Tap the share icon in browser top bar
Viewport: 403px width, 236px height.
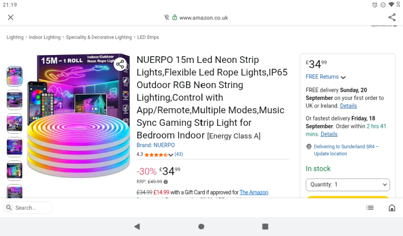tap(391, 17)
